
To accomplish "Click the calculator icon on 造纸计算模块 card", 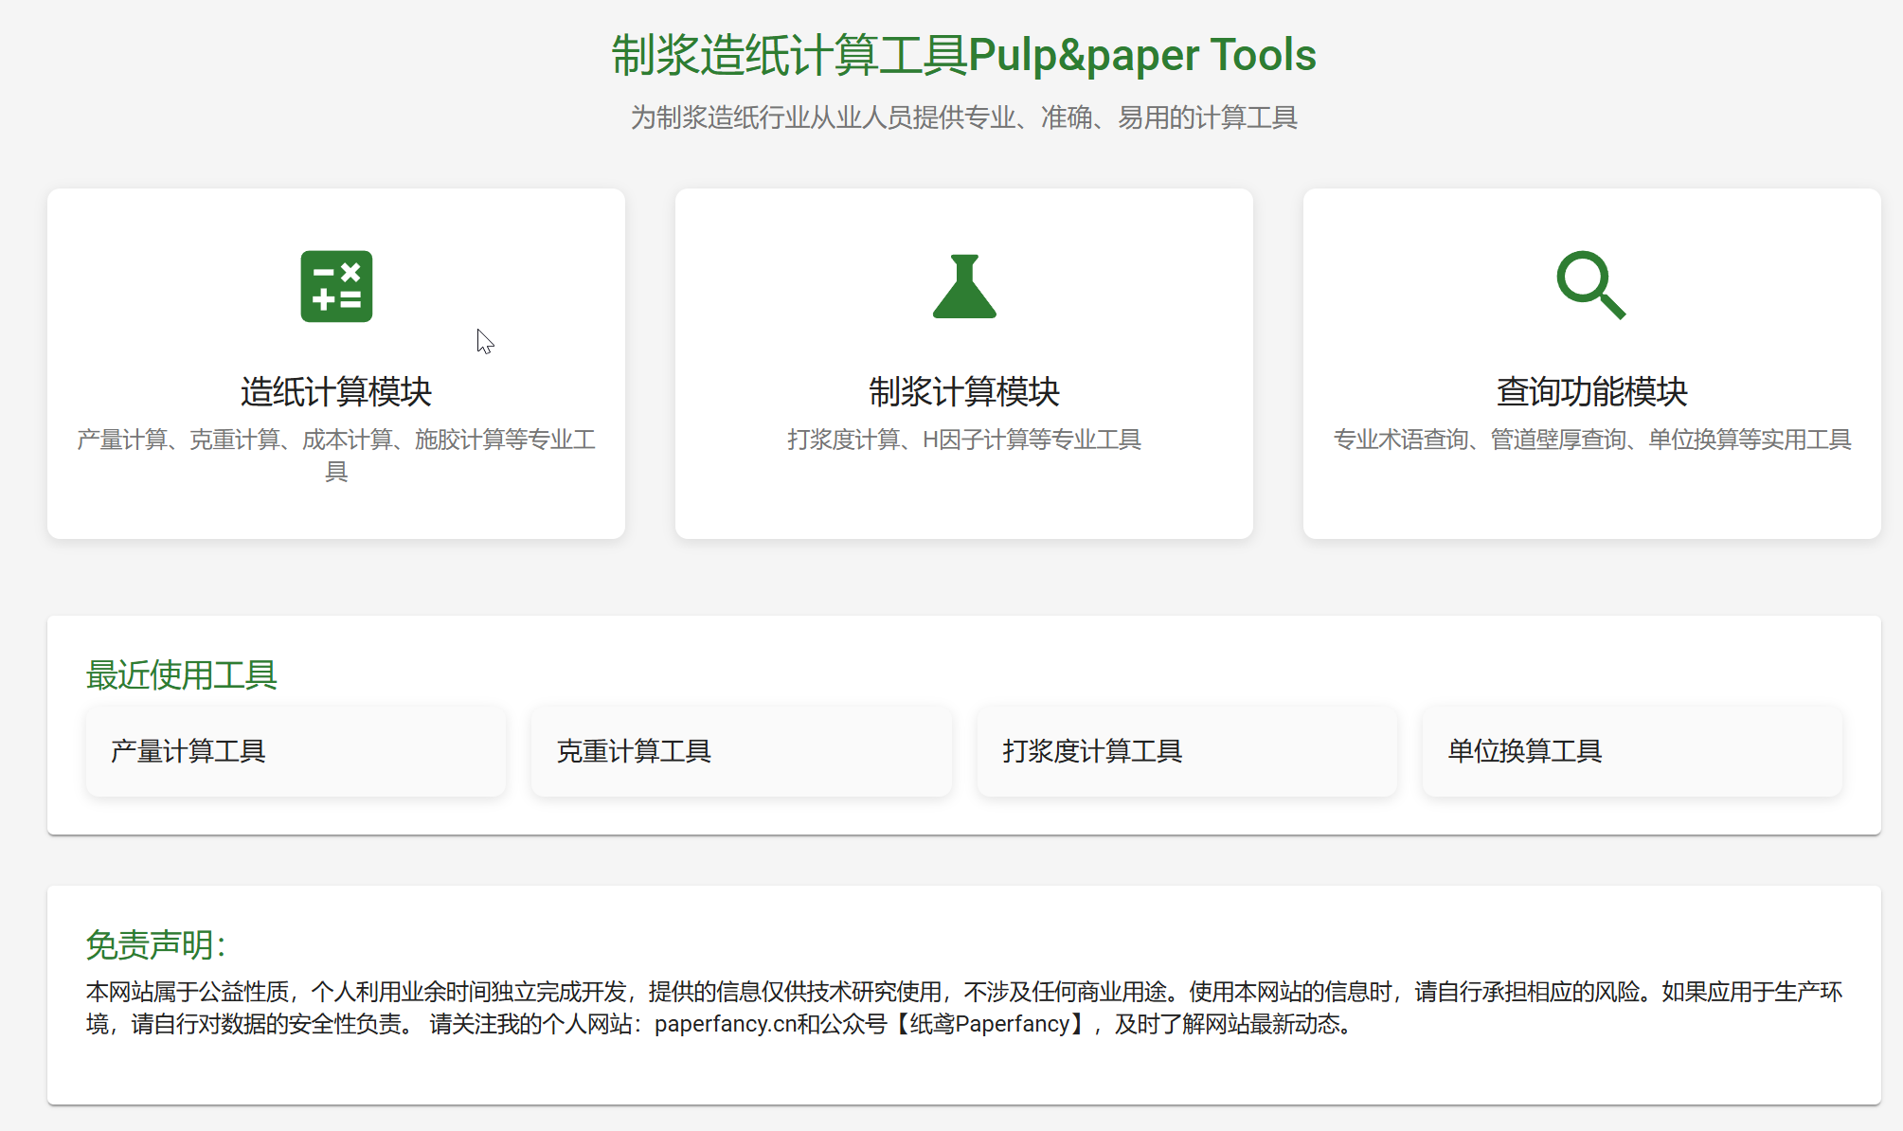I will point(336,287).
